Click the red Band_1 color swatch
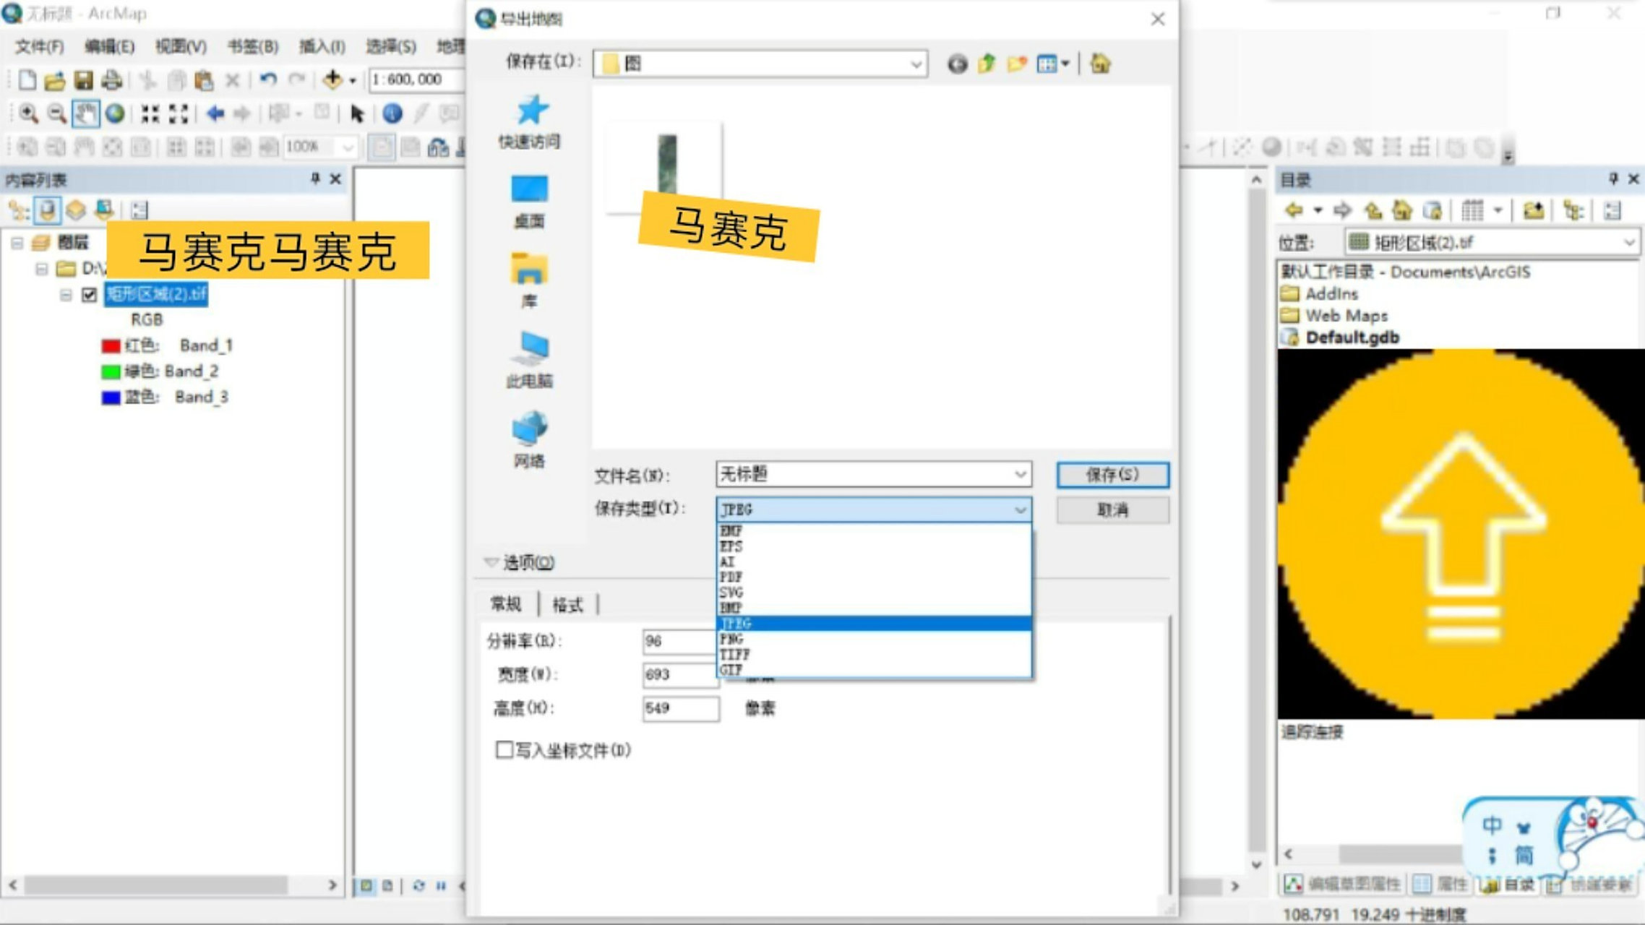The height and width of the screenshot is (925, 1645). pos(111,345)
